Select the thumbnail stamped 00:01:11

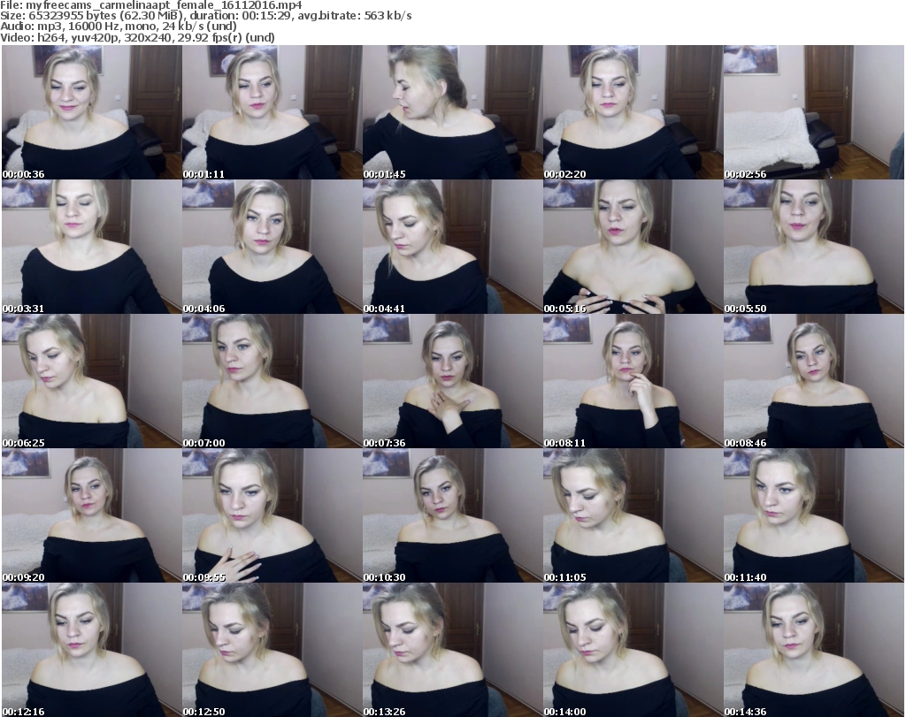pos(273,112)
